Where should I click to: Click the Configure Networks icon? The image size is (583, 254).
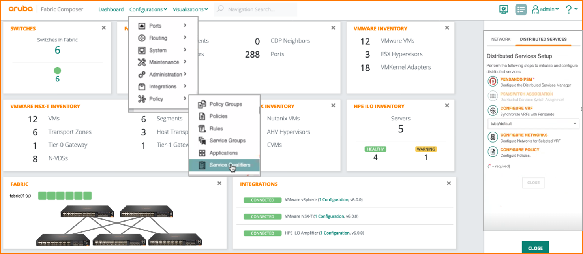click(493, 137)
